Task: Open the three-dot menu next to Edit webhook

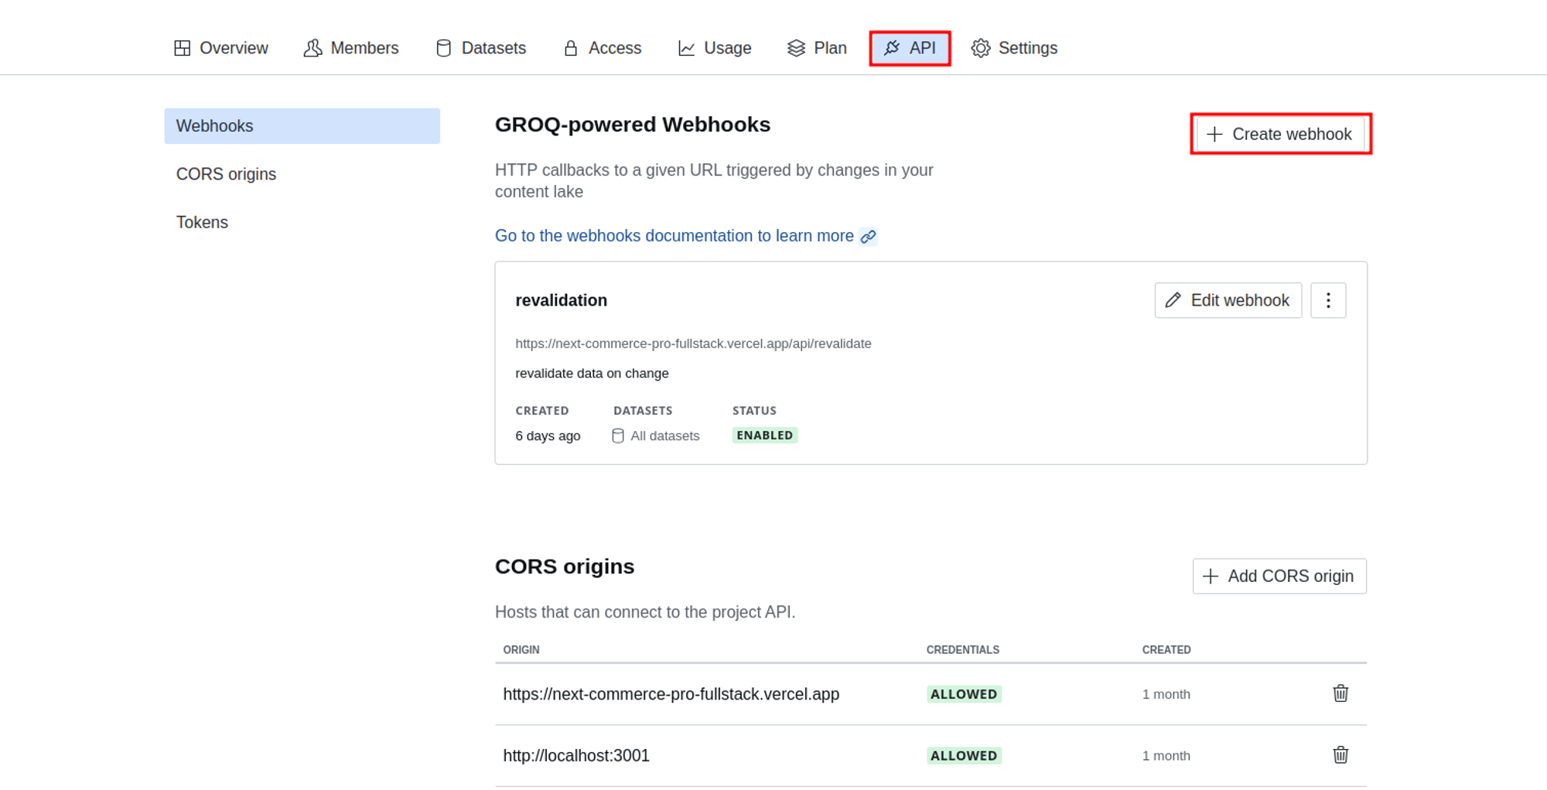Action: click(x=1328, y=300)
